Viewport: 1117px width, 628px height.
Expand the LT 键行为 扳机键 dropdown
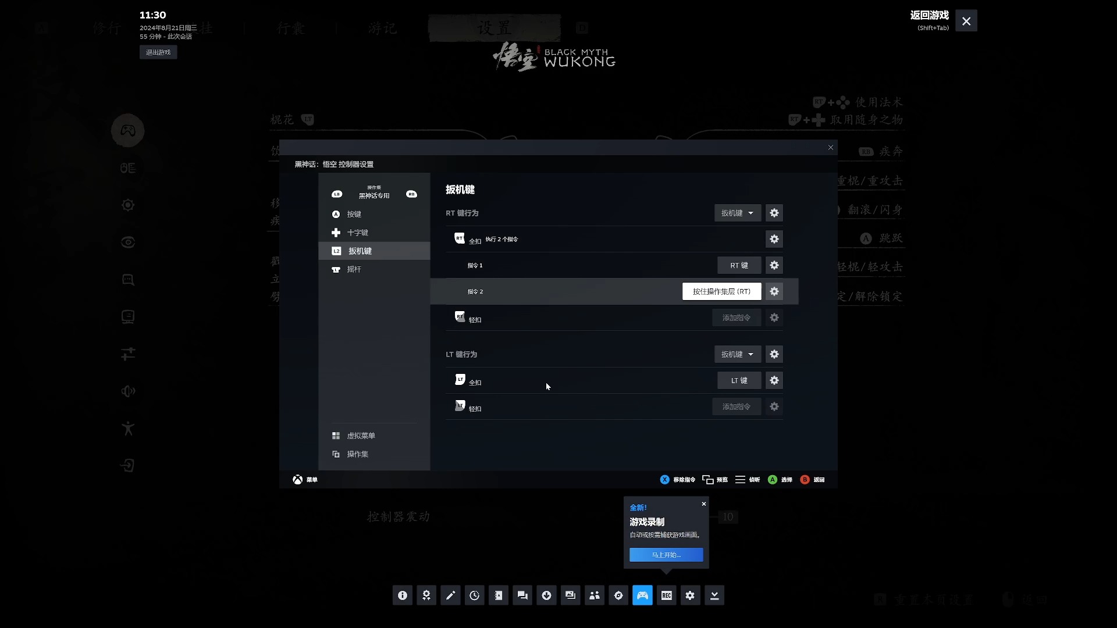point(737,354)
